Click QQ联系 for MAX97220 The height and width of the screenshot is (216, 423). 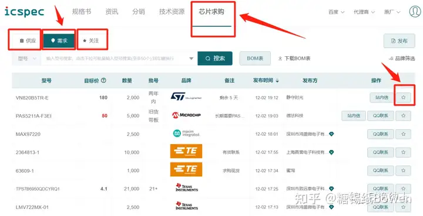point(381,134)
